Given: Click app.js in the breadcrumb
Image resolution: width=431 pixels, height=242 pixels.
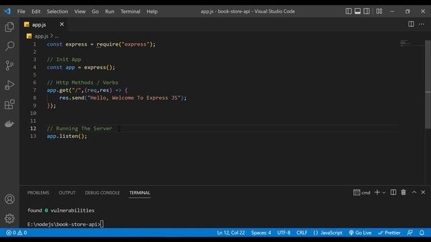Looking at the screenshot, I should coord(41,36).
